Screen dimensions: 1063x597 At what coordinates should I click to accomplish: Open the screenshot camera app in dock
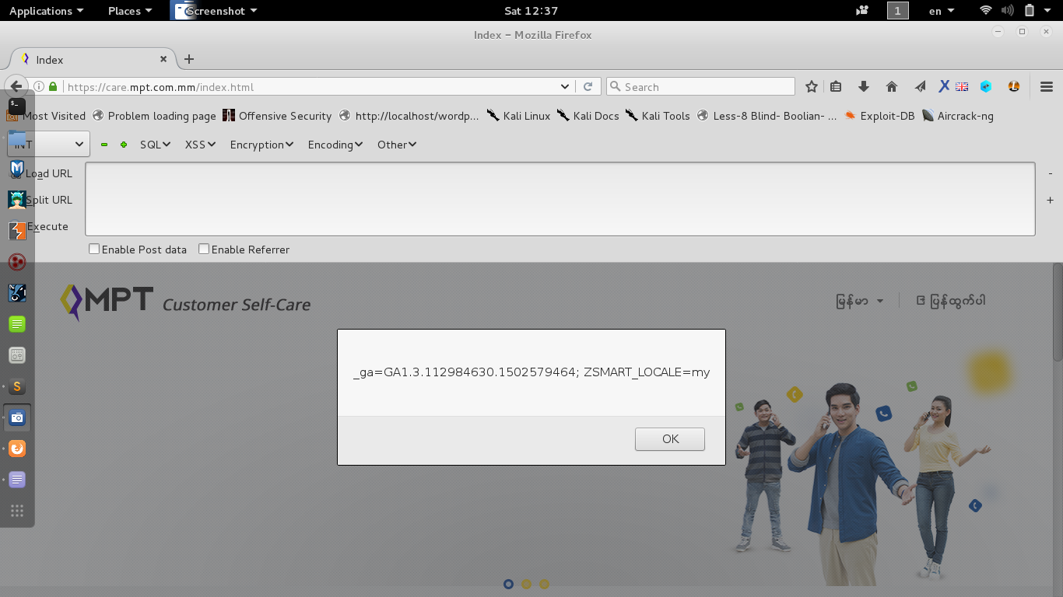pyautogui.click(x=17, y=417)
